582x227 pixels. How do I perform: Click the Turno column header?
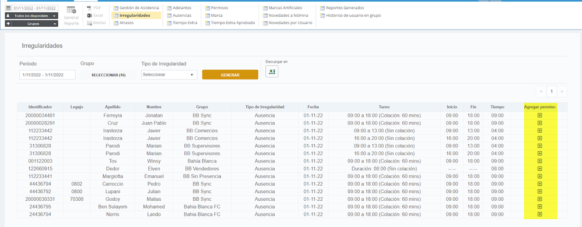[x=384, y=107]
